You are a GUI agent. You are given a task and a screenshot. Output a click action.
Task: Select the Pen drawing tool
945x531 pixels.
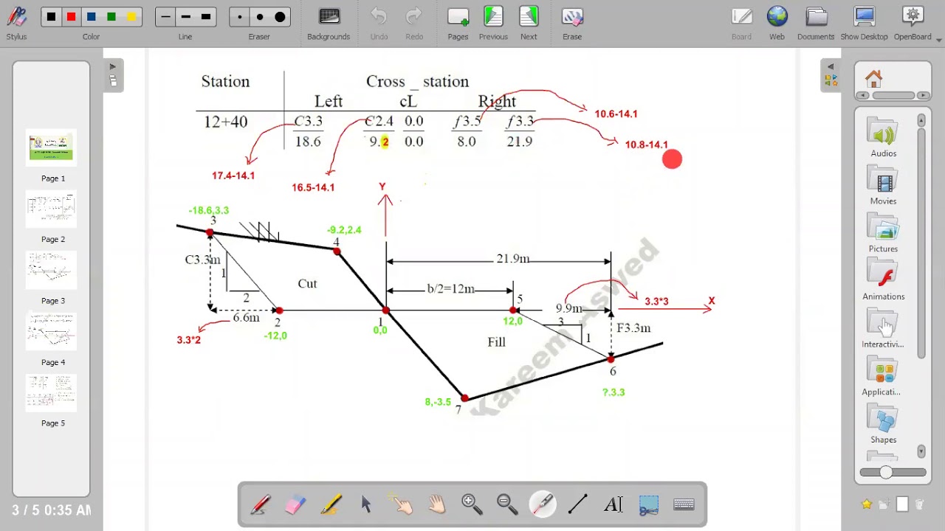click(x=260, y=504)
